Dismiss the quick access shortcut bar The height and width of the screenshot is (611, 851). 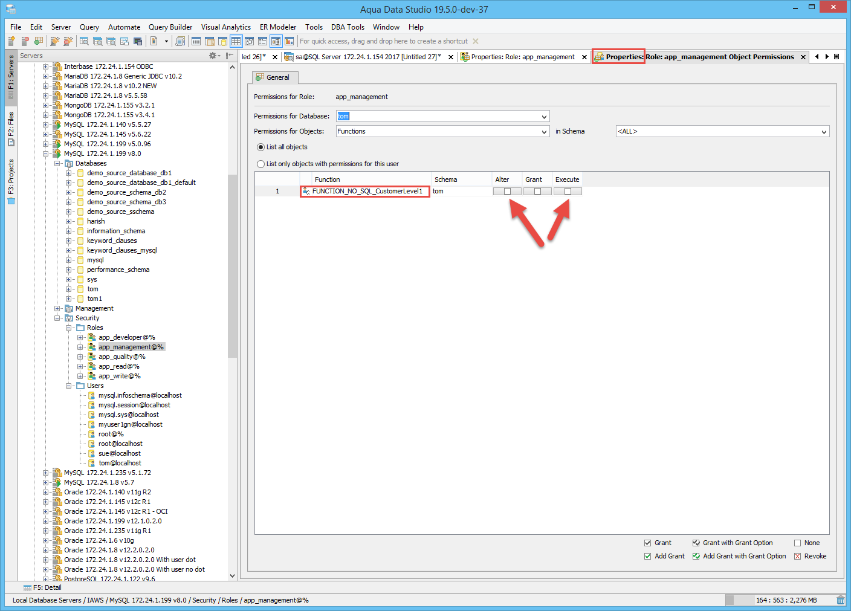coord(476,41)
